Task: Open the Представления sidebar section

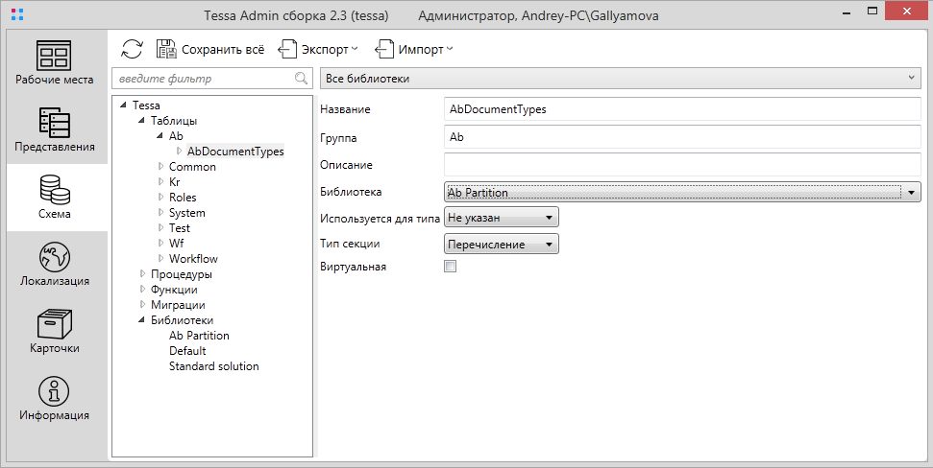Action: tap(54, 130)
